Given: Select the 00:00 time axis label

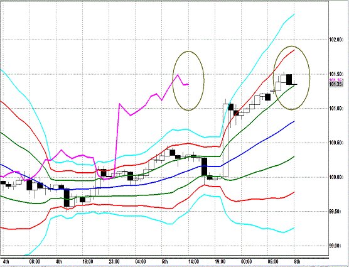Looking at the screenshot, I should (247, 261).
